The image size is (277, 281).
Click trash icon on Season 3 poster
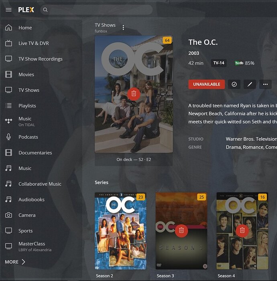181,230
